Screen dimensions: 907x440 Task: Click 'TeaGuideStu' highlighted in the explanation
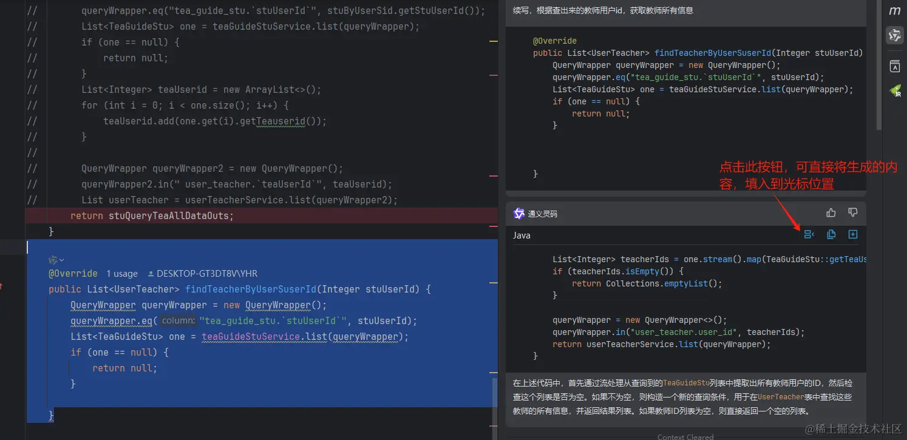point(686,383)
